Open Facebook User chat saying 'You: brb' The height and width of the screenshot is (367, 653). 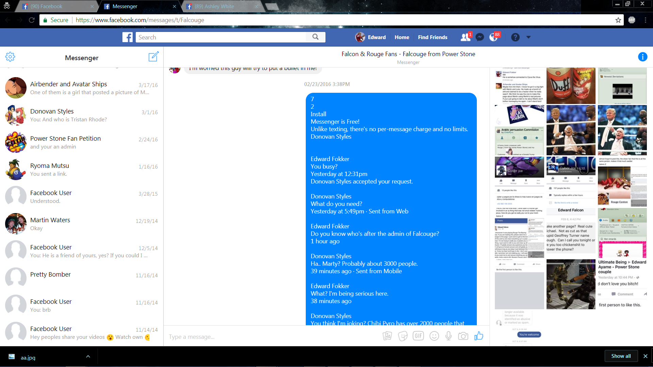82,305
